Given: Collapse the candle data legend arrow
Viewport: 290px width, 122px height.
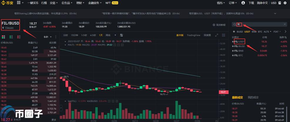Looking at the screenshot, I should 65,42.
